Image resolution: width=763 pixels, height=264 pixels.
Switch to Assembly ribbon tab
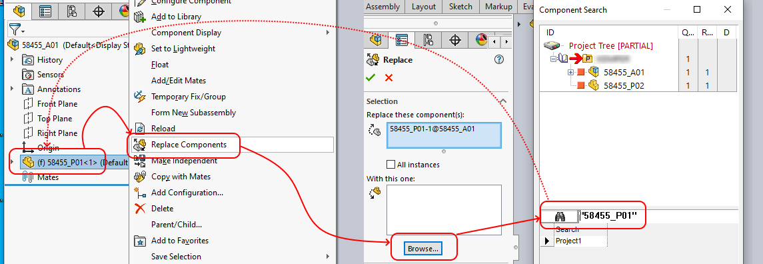(x=383, y=6)
